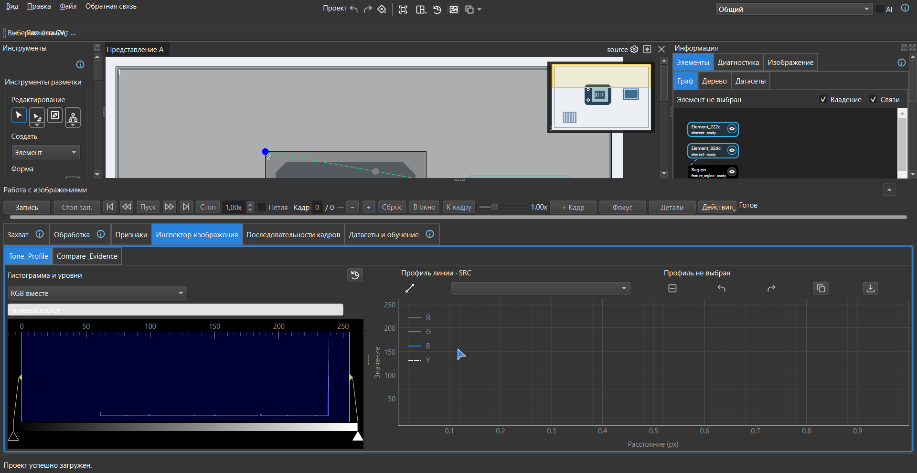
Task: Click the export profile download icon
Action: (x=871, y=288)
